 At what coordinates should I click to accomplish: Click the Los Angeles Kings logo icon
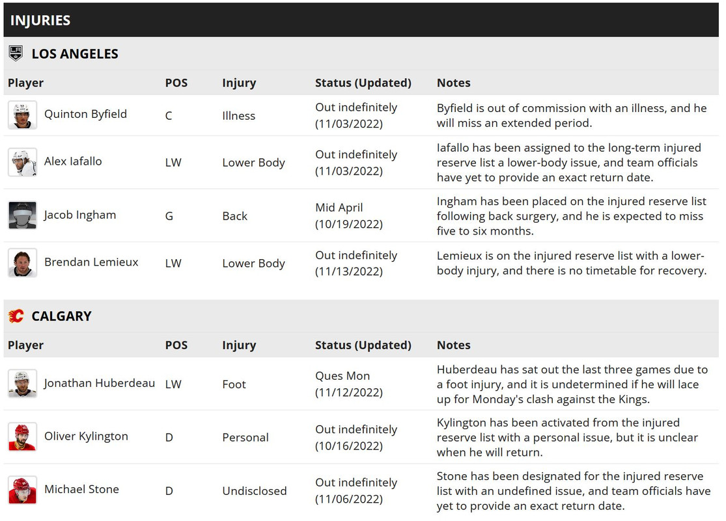pyautogui.click(x=16, y=53)
